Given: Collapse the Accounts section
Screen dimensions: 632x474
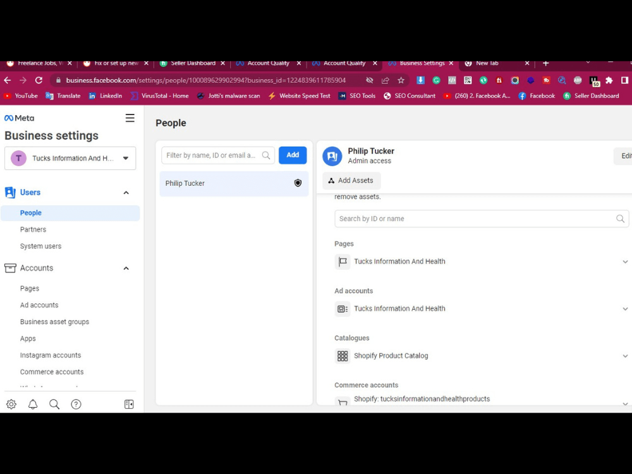Looking at the screenshot, I should (126, 269).
